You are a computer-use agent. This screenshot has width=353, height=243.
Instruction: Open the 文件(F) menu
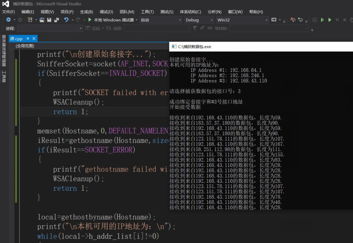(9, 12)
